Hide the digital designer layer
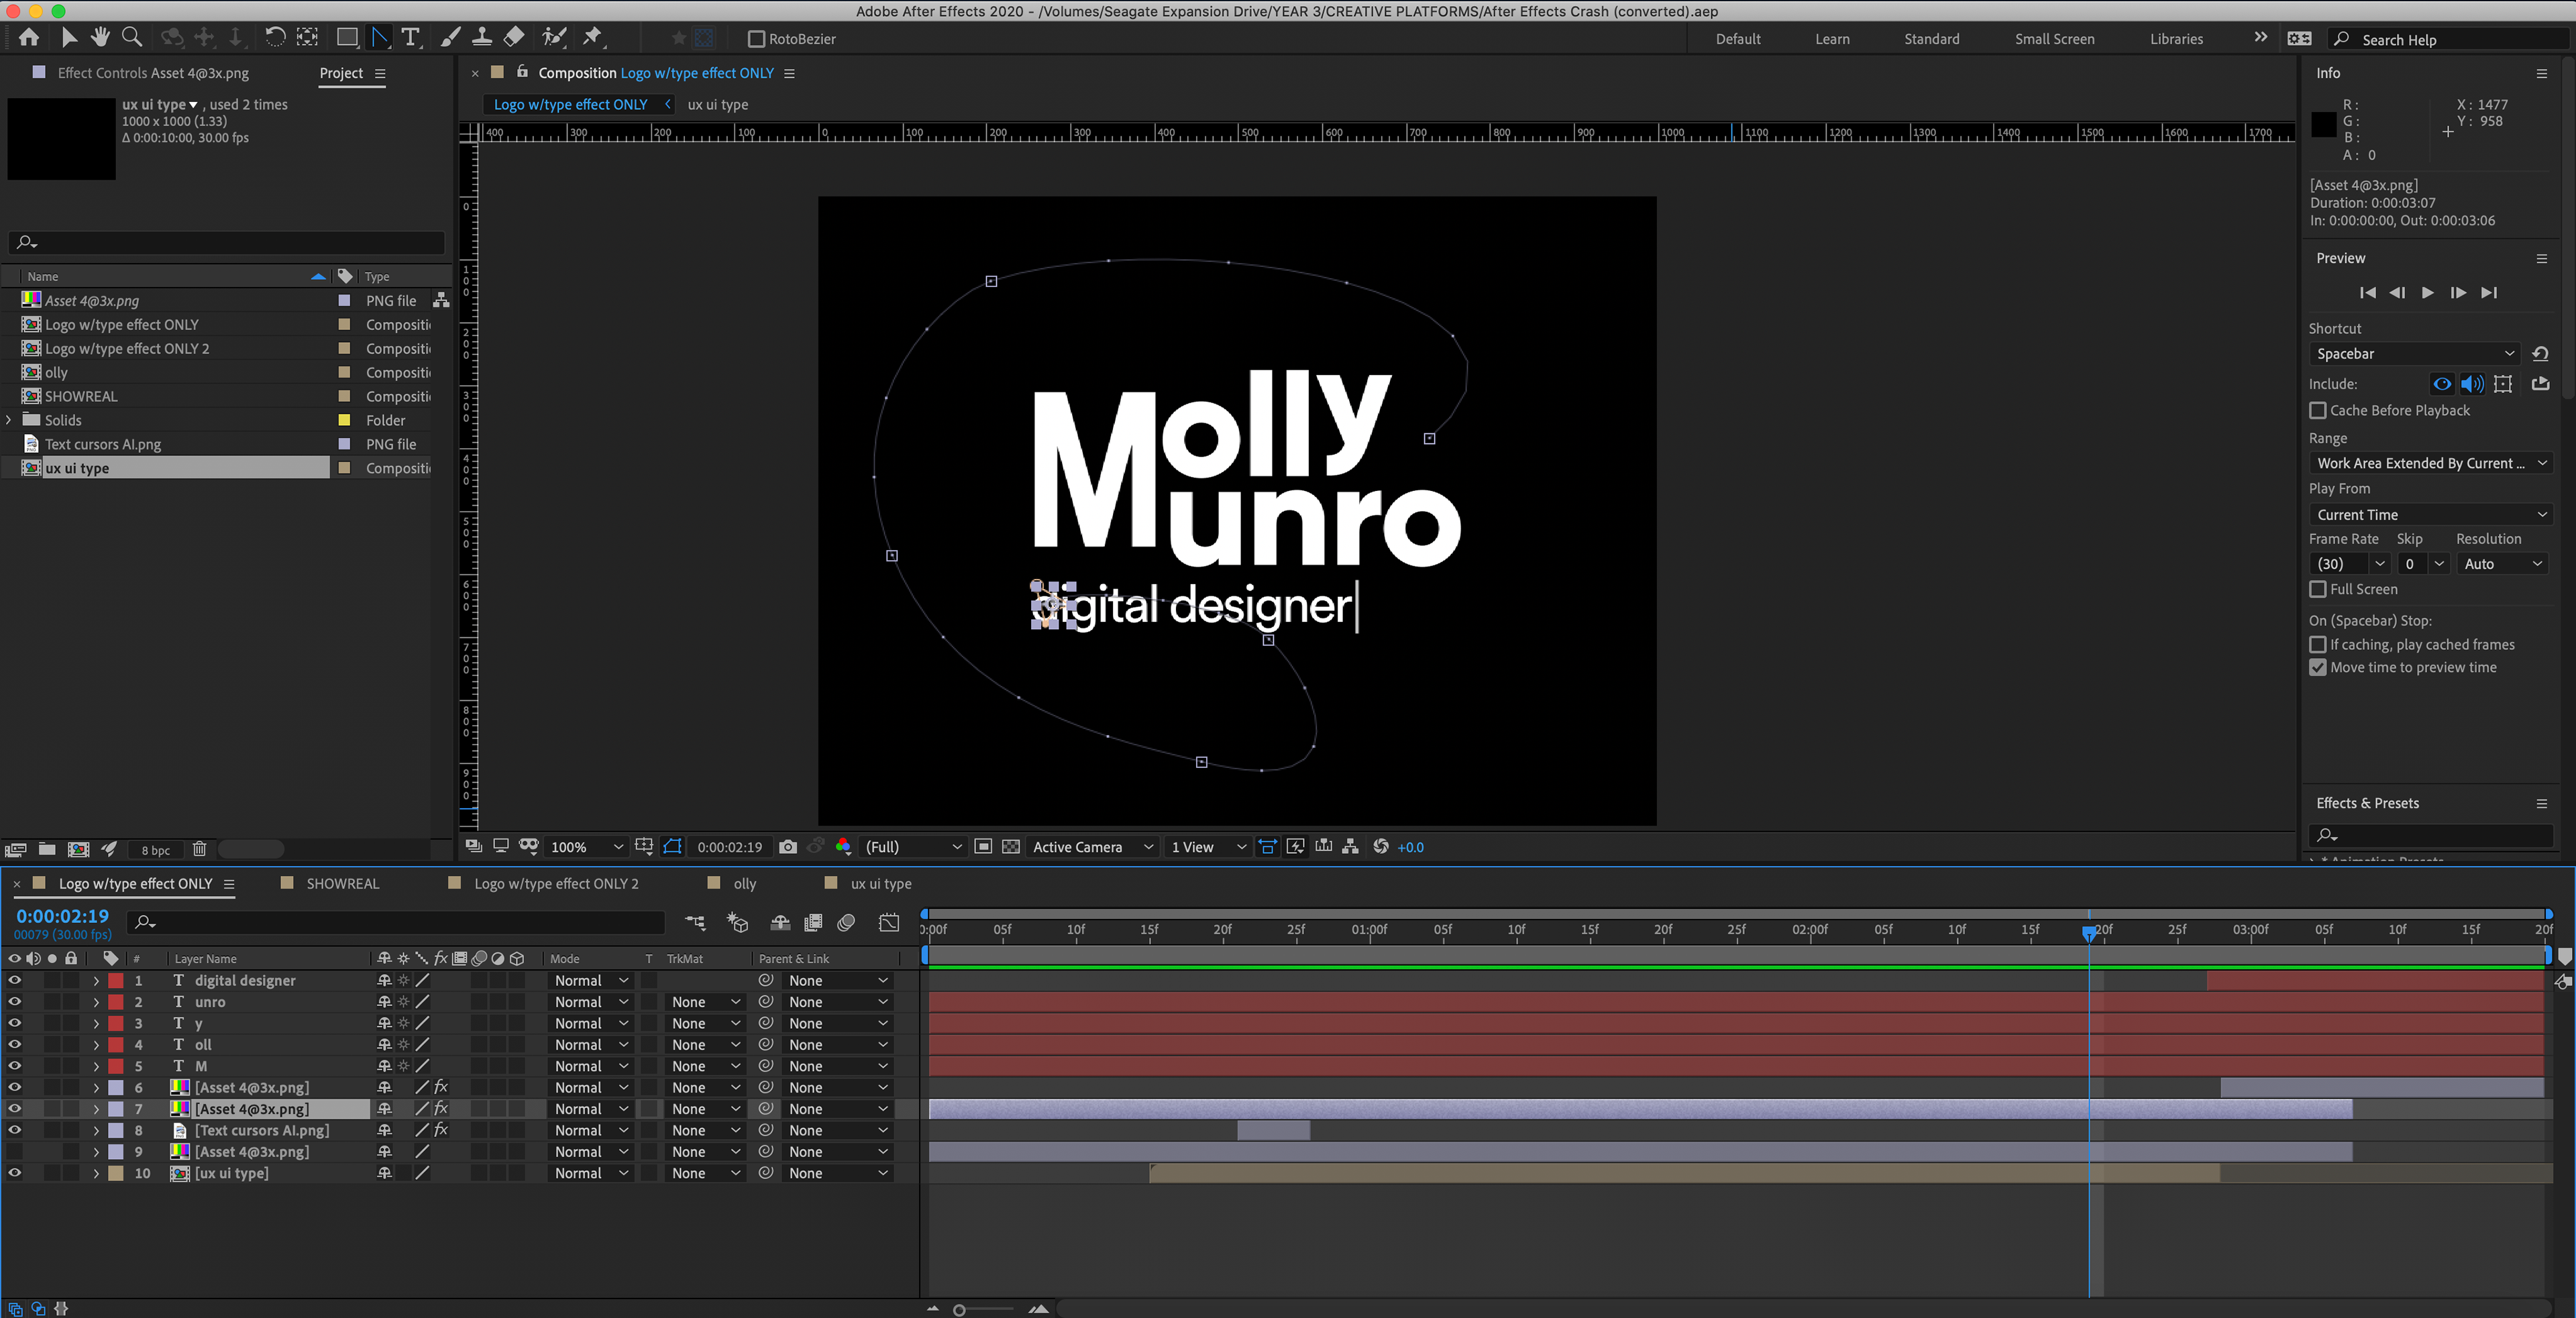Screen dimensions: 2576x1318 [14, 980]
